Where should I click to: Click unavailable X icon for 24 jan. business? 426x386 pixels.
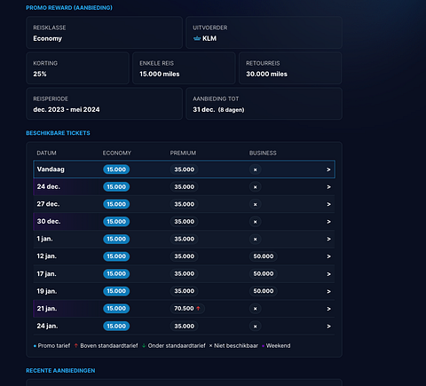(x=256, y=327)
